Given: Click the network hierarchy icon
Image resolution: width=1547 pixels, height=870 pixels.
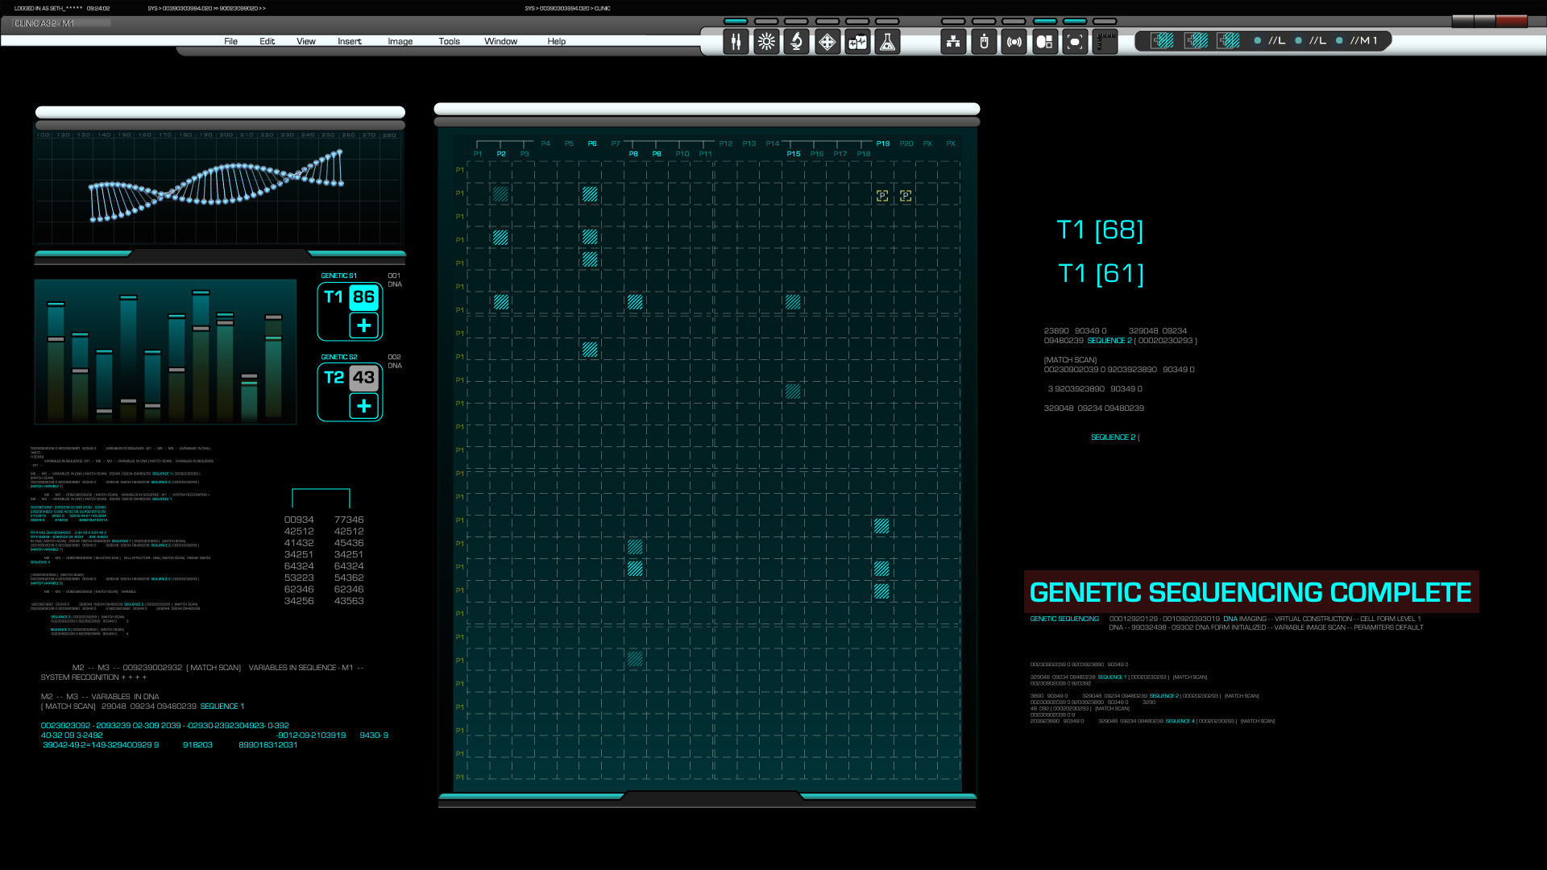Looking at the screenshot, I should 953,42.
